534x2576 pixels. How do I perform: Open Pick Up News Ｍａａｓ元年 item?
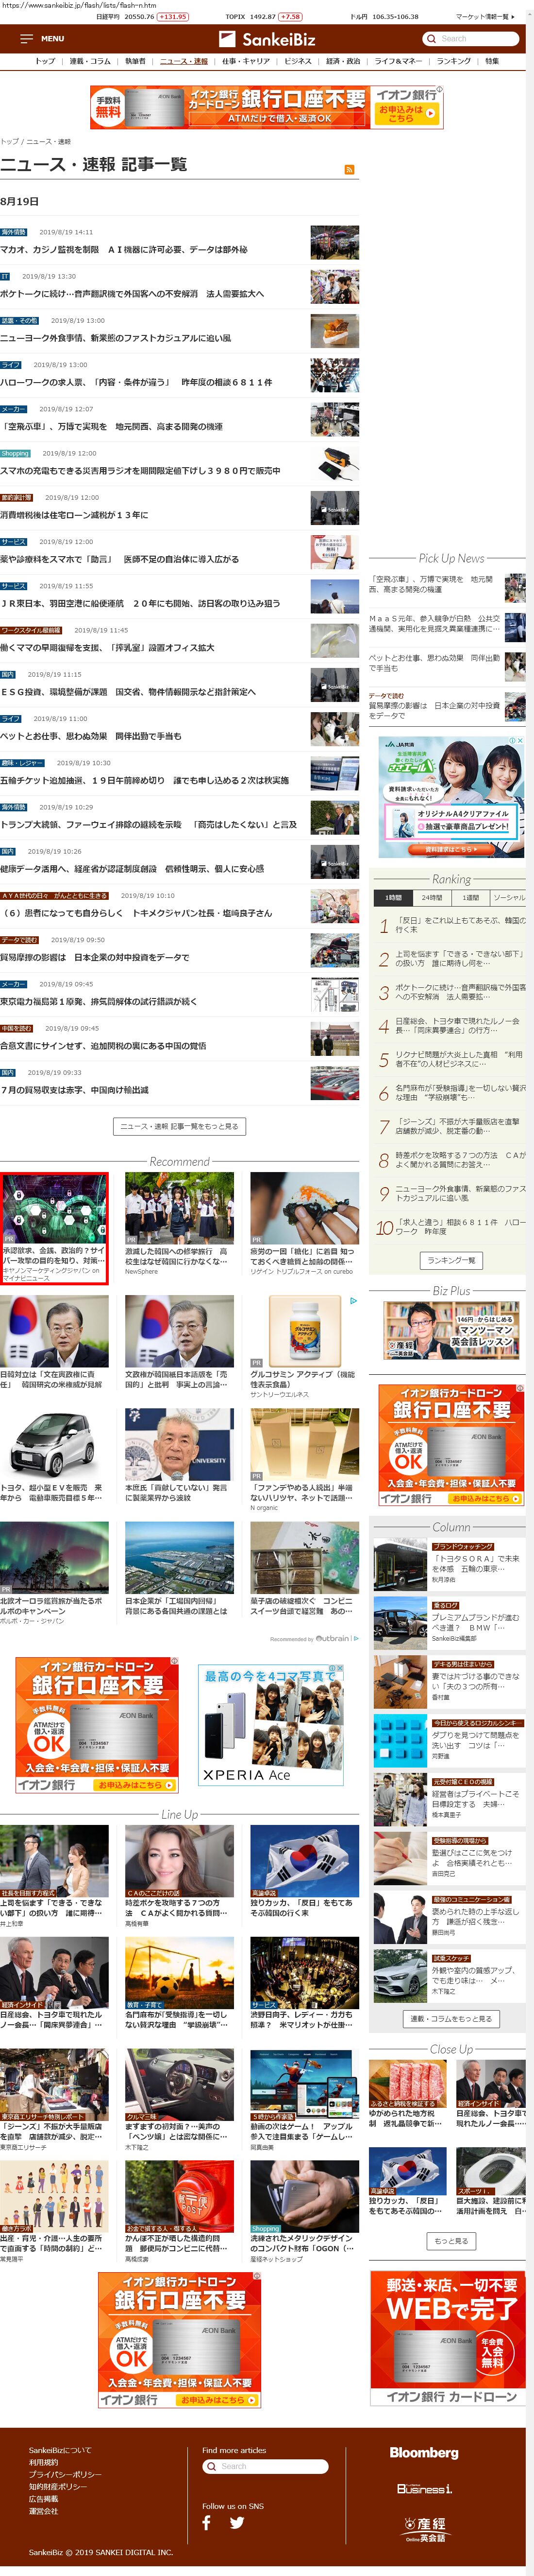[435, 624]
